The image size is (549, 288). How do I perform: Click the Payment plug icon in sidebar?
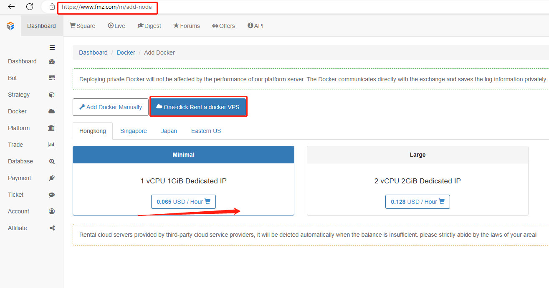pyautogui.click(x=52, y=178)
